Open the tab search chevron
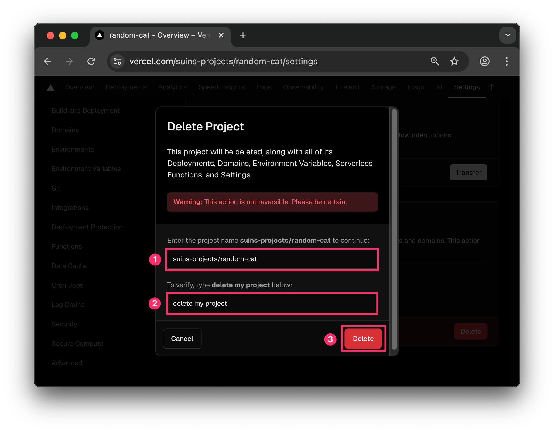554x432 pixels. 508,35
